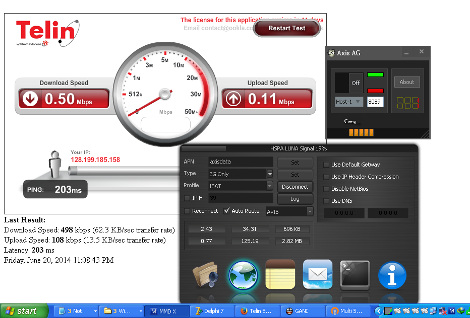This screenshot has height=318, width=470.
Task: Click the 125.19 speed value
Action: click(250, 241)
